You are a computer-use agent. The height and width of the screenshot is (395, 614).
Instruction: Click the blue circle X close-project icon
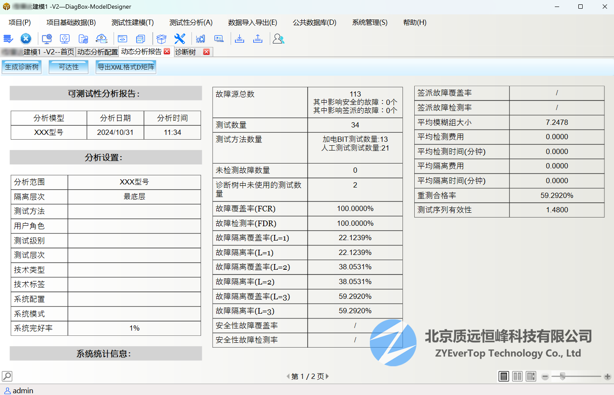tap(26, 39)
